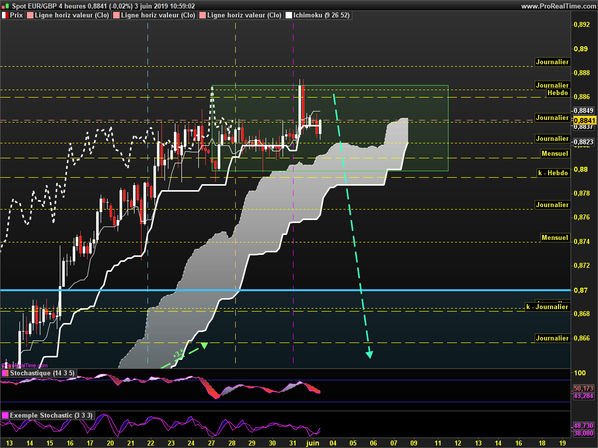Select the Hebdo level label
598x448 pixels.
[x=557, y=93]
